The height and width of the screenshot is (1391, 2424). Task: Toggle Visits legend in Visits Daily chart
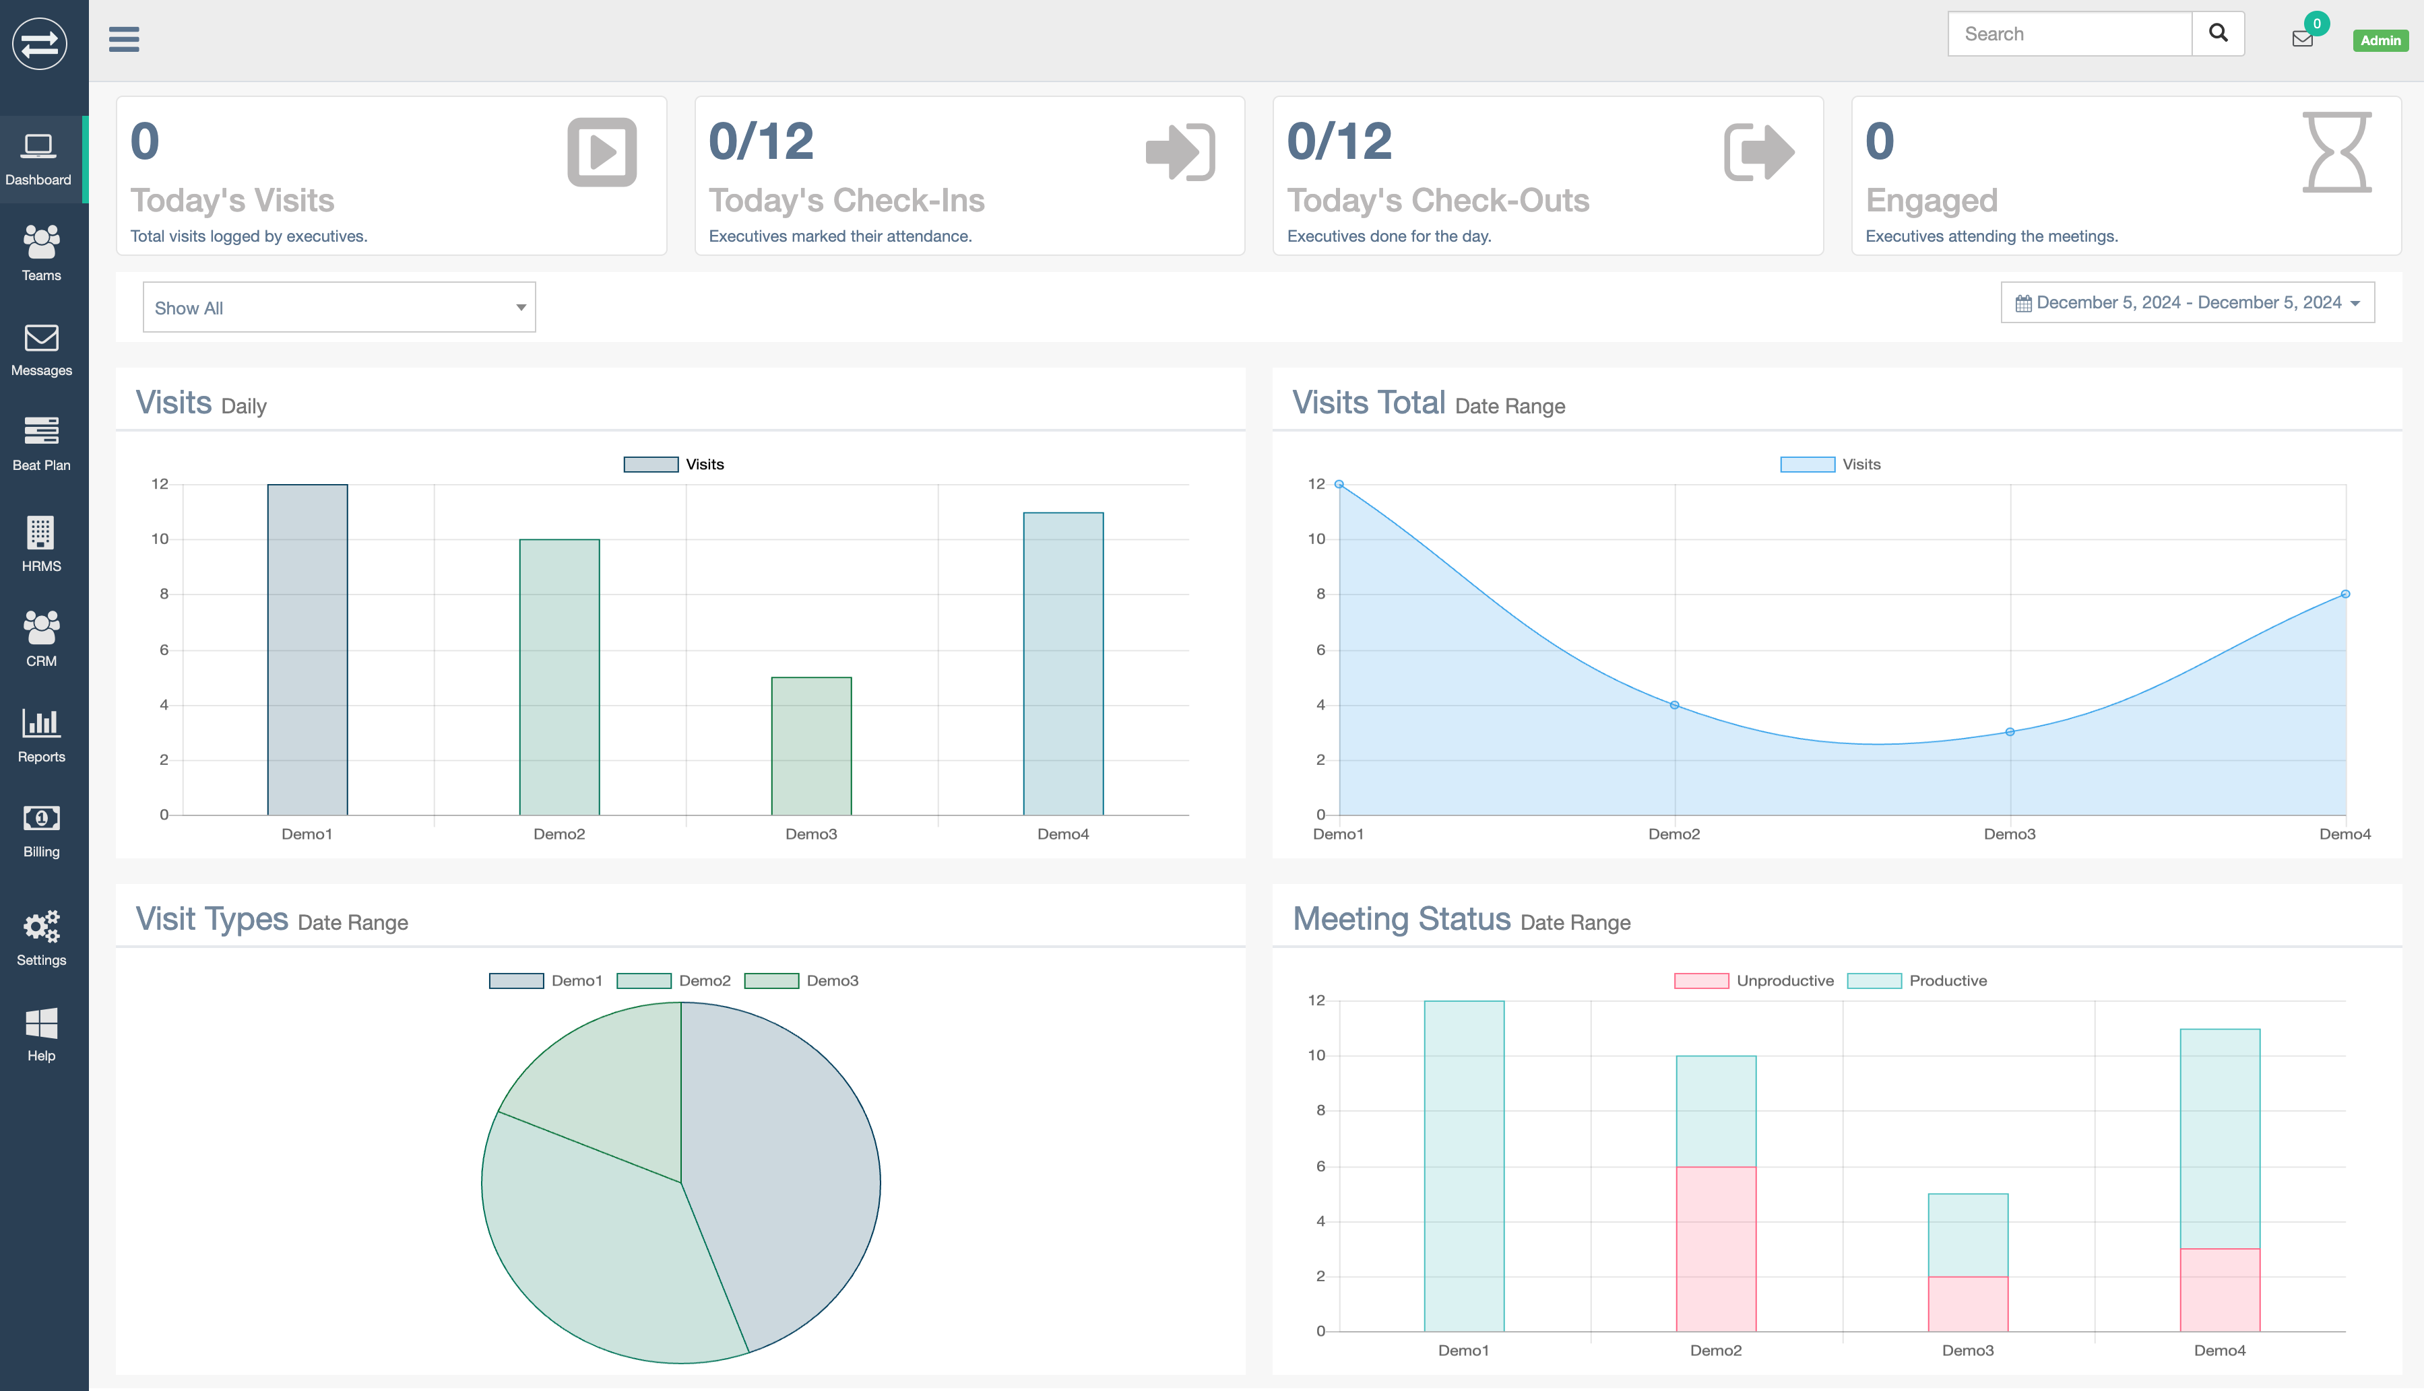[674, 465]
